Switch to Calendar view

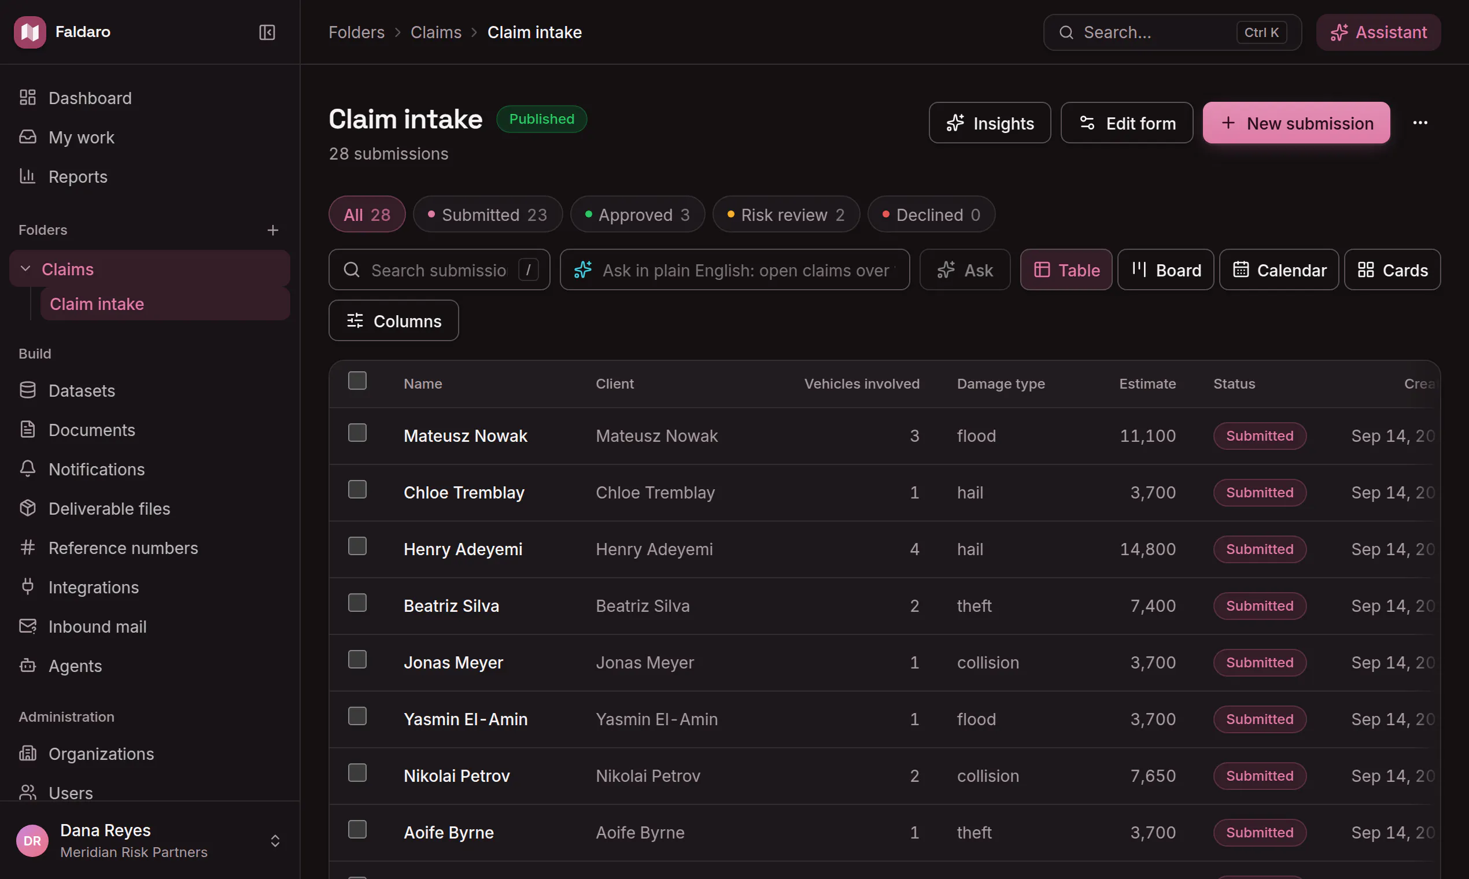tap(1278, 269)
